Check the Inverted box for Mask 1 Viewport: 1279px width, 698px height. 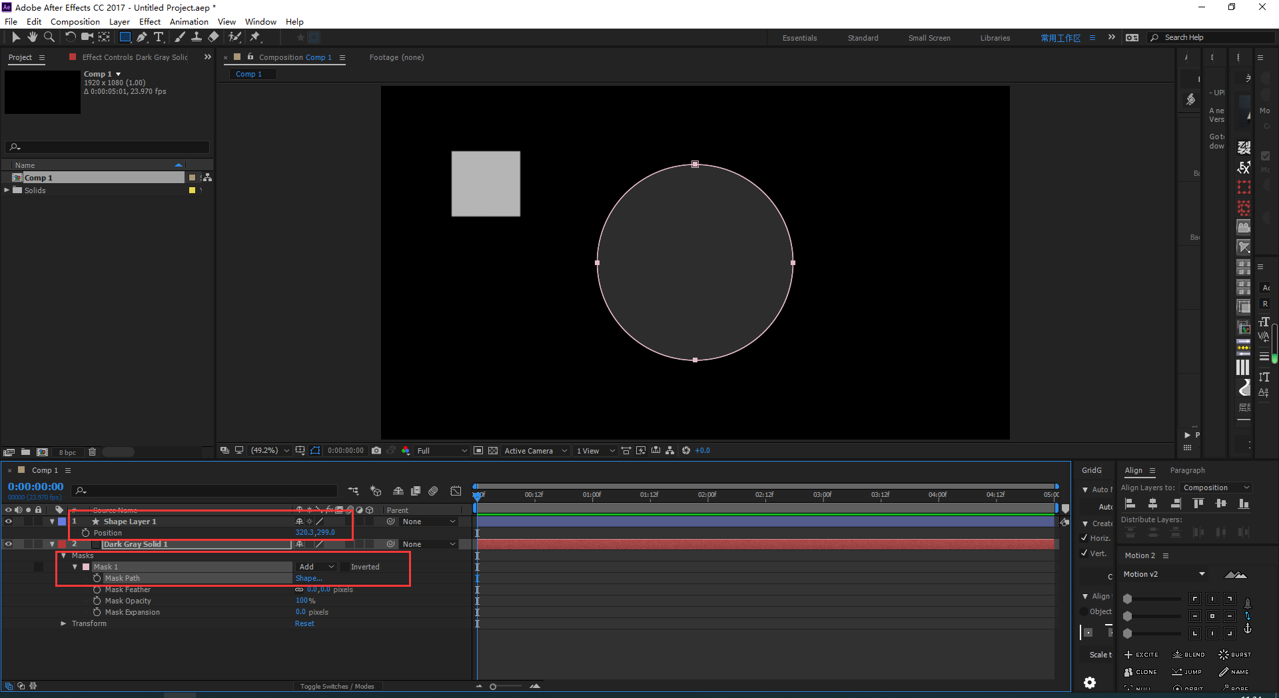(x=344, y=567)
